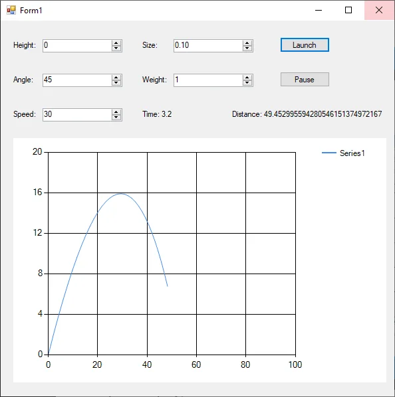Click the Form1 window title text
This screenshot has height=397, width=395.
pos(31,11)
